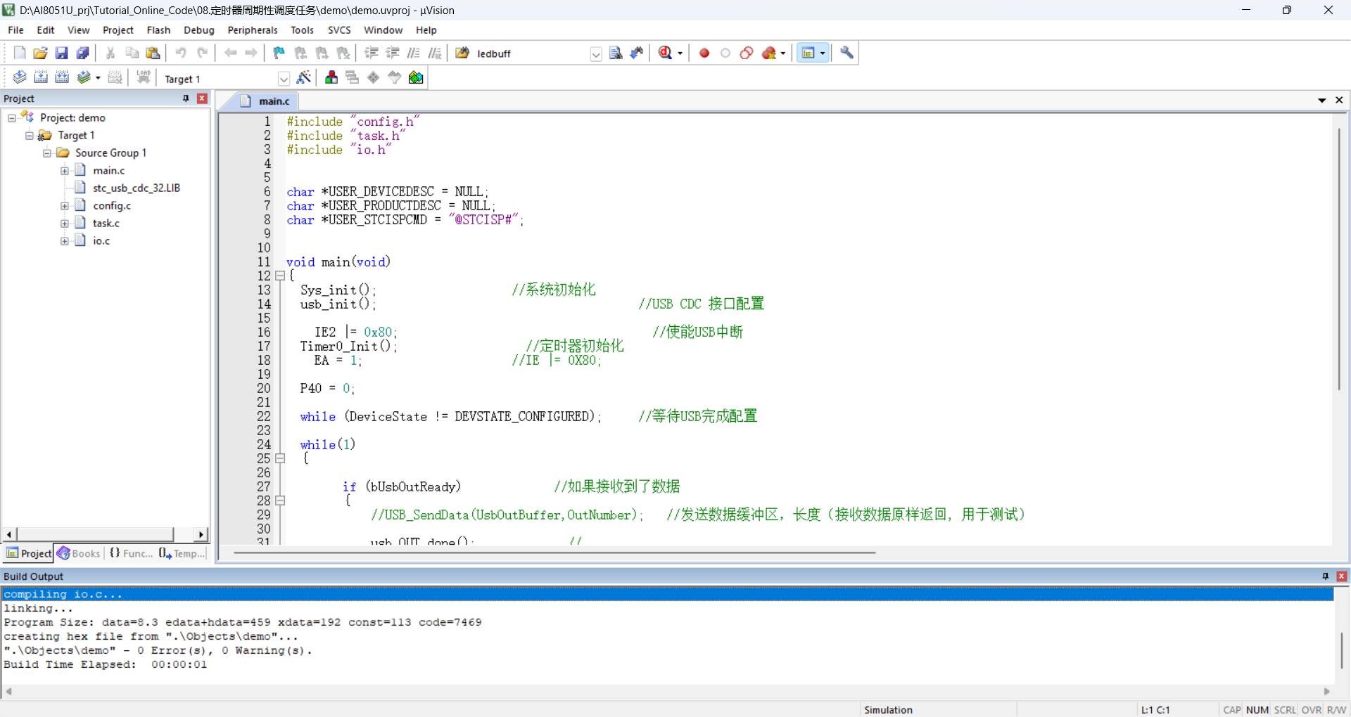Rebuild all target files icon
This screenshot has width=1351, height=717.
coord(62,77)
